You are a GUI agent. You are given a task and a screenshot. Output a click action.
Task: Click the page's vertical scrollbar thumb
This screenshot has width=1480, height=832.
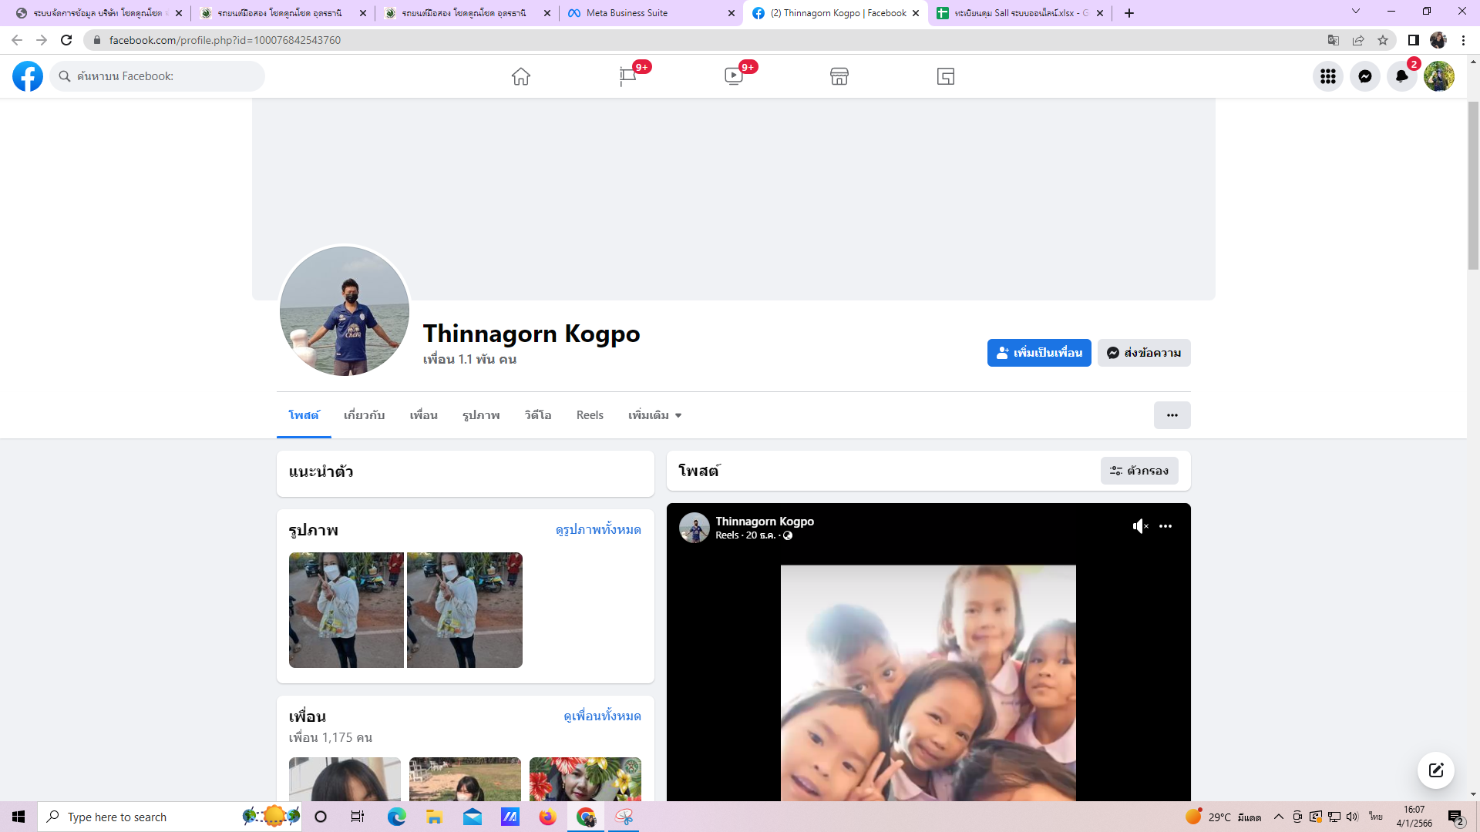(x=1473, y=185)
